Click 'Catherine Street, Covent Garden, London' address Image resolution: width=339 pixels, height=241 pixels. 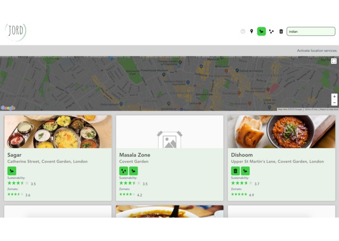click(x=47, y=161)
